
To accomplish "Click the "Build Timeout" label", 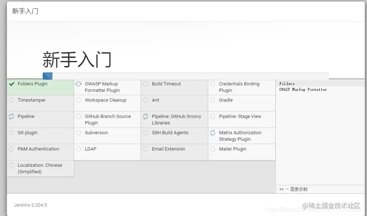I will [166, 84].
